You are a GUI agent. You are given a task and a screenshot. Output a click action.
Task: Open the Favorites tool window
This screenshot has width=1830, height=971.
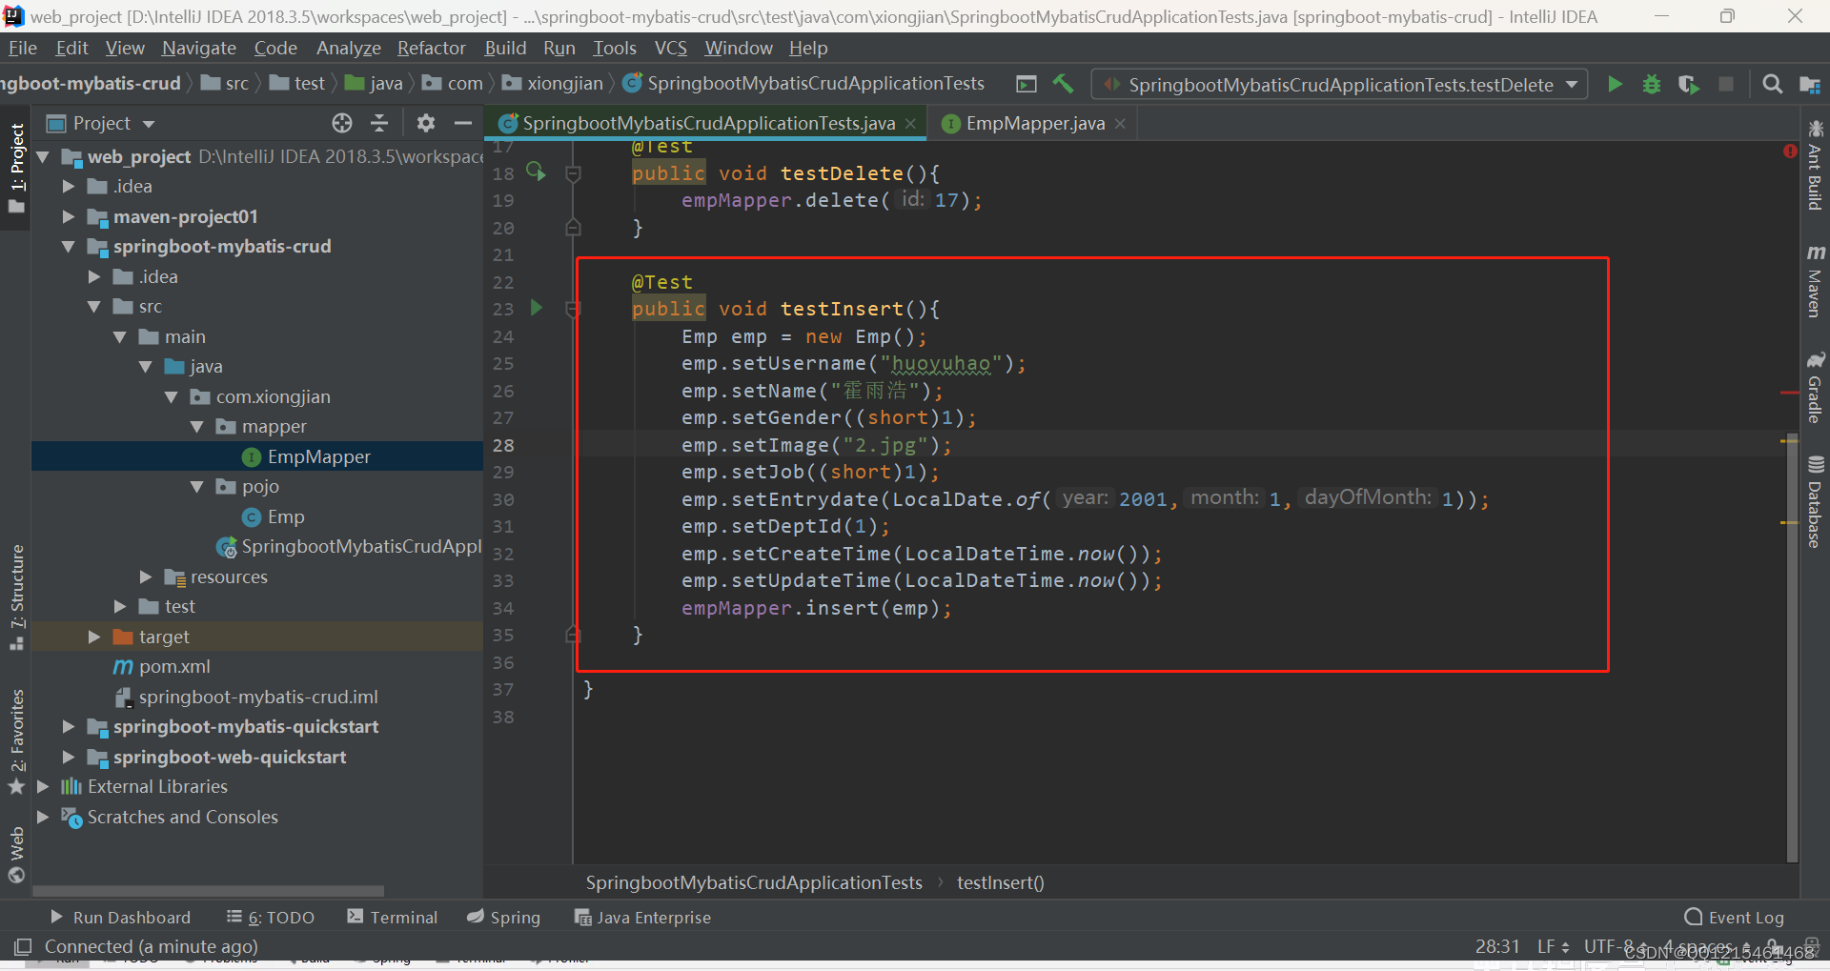pyautogui.click(x=16, y=740)
